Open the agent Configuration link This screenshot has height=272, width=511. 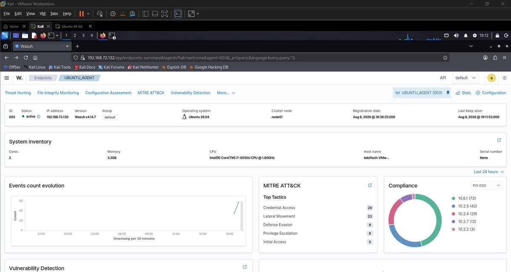[491, 93]
